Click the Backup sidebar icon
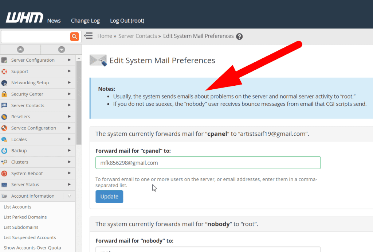373x252 pixels. [x=4, y=151]
